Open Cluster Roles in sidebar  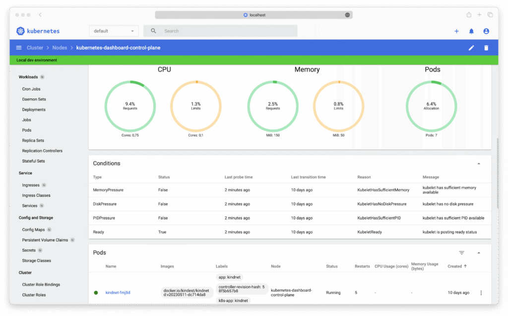click(34, 295)
